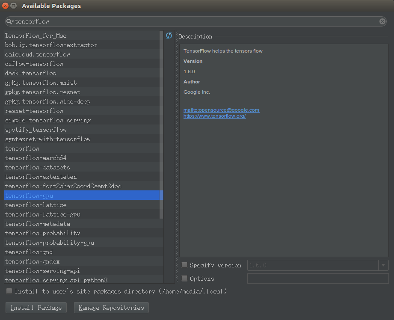Select tensorflow-qnd package

(84, 252)
